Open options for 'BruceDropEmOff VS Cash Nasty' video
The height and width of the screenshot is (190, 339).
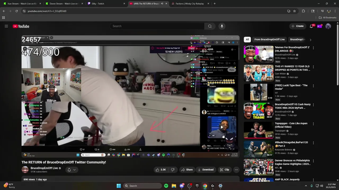pos(313,105)
